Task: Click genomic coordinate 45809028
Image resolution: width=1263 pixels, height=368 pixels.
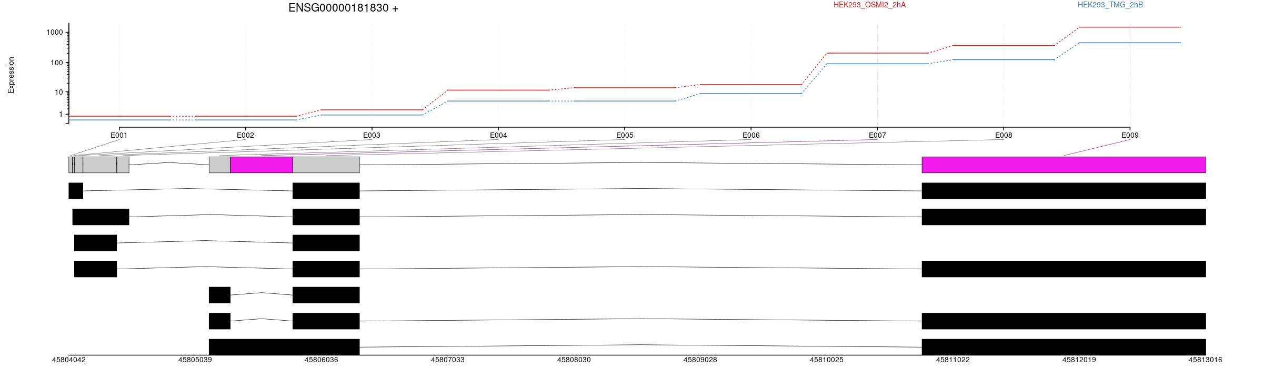Action: coord(700,360)
